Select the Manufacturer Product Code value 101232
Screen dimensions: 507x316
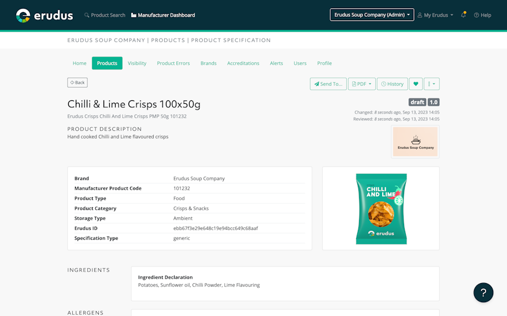click(x=182, y=189)
